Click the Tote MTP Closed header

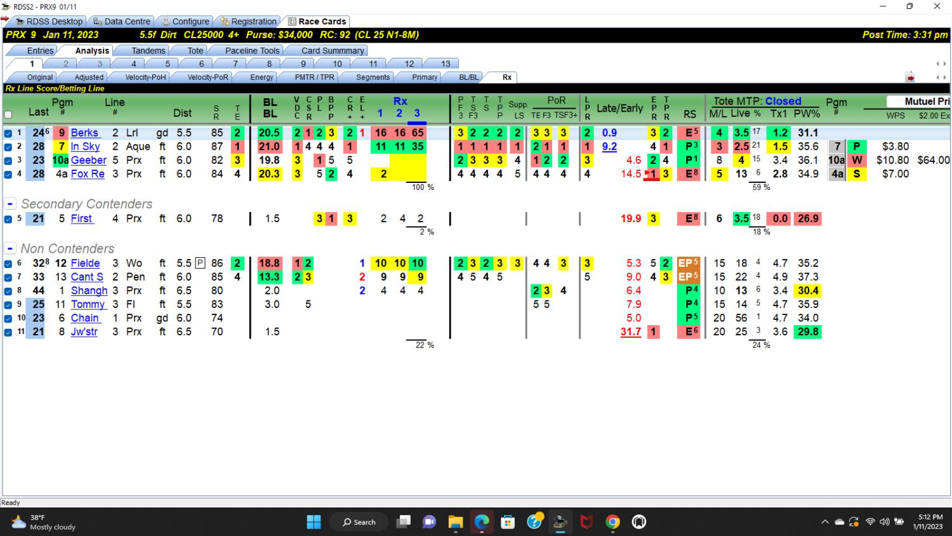[x=757, y=101]
